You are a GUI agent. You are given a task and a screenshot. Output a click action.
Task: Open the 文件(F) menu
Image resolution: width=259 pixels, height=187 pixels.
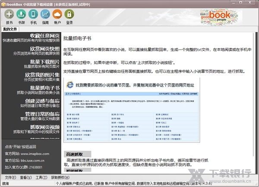click(x=10, y=178)
